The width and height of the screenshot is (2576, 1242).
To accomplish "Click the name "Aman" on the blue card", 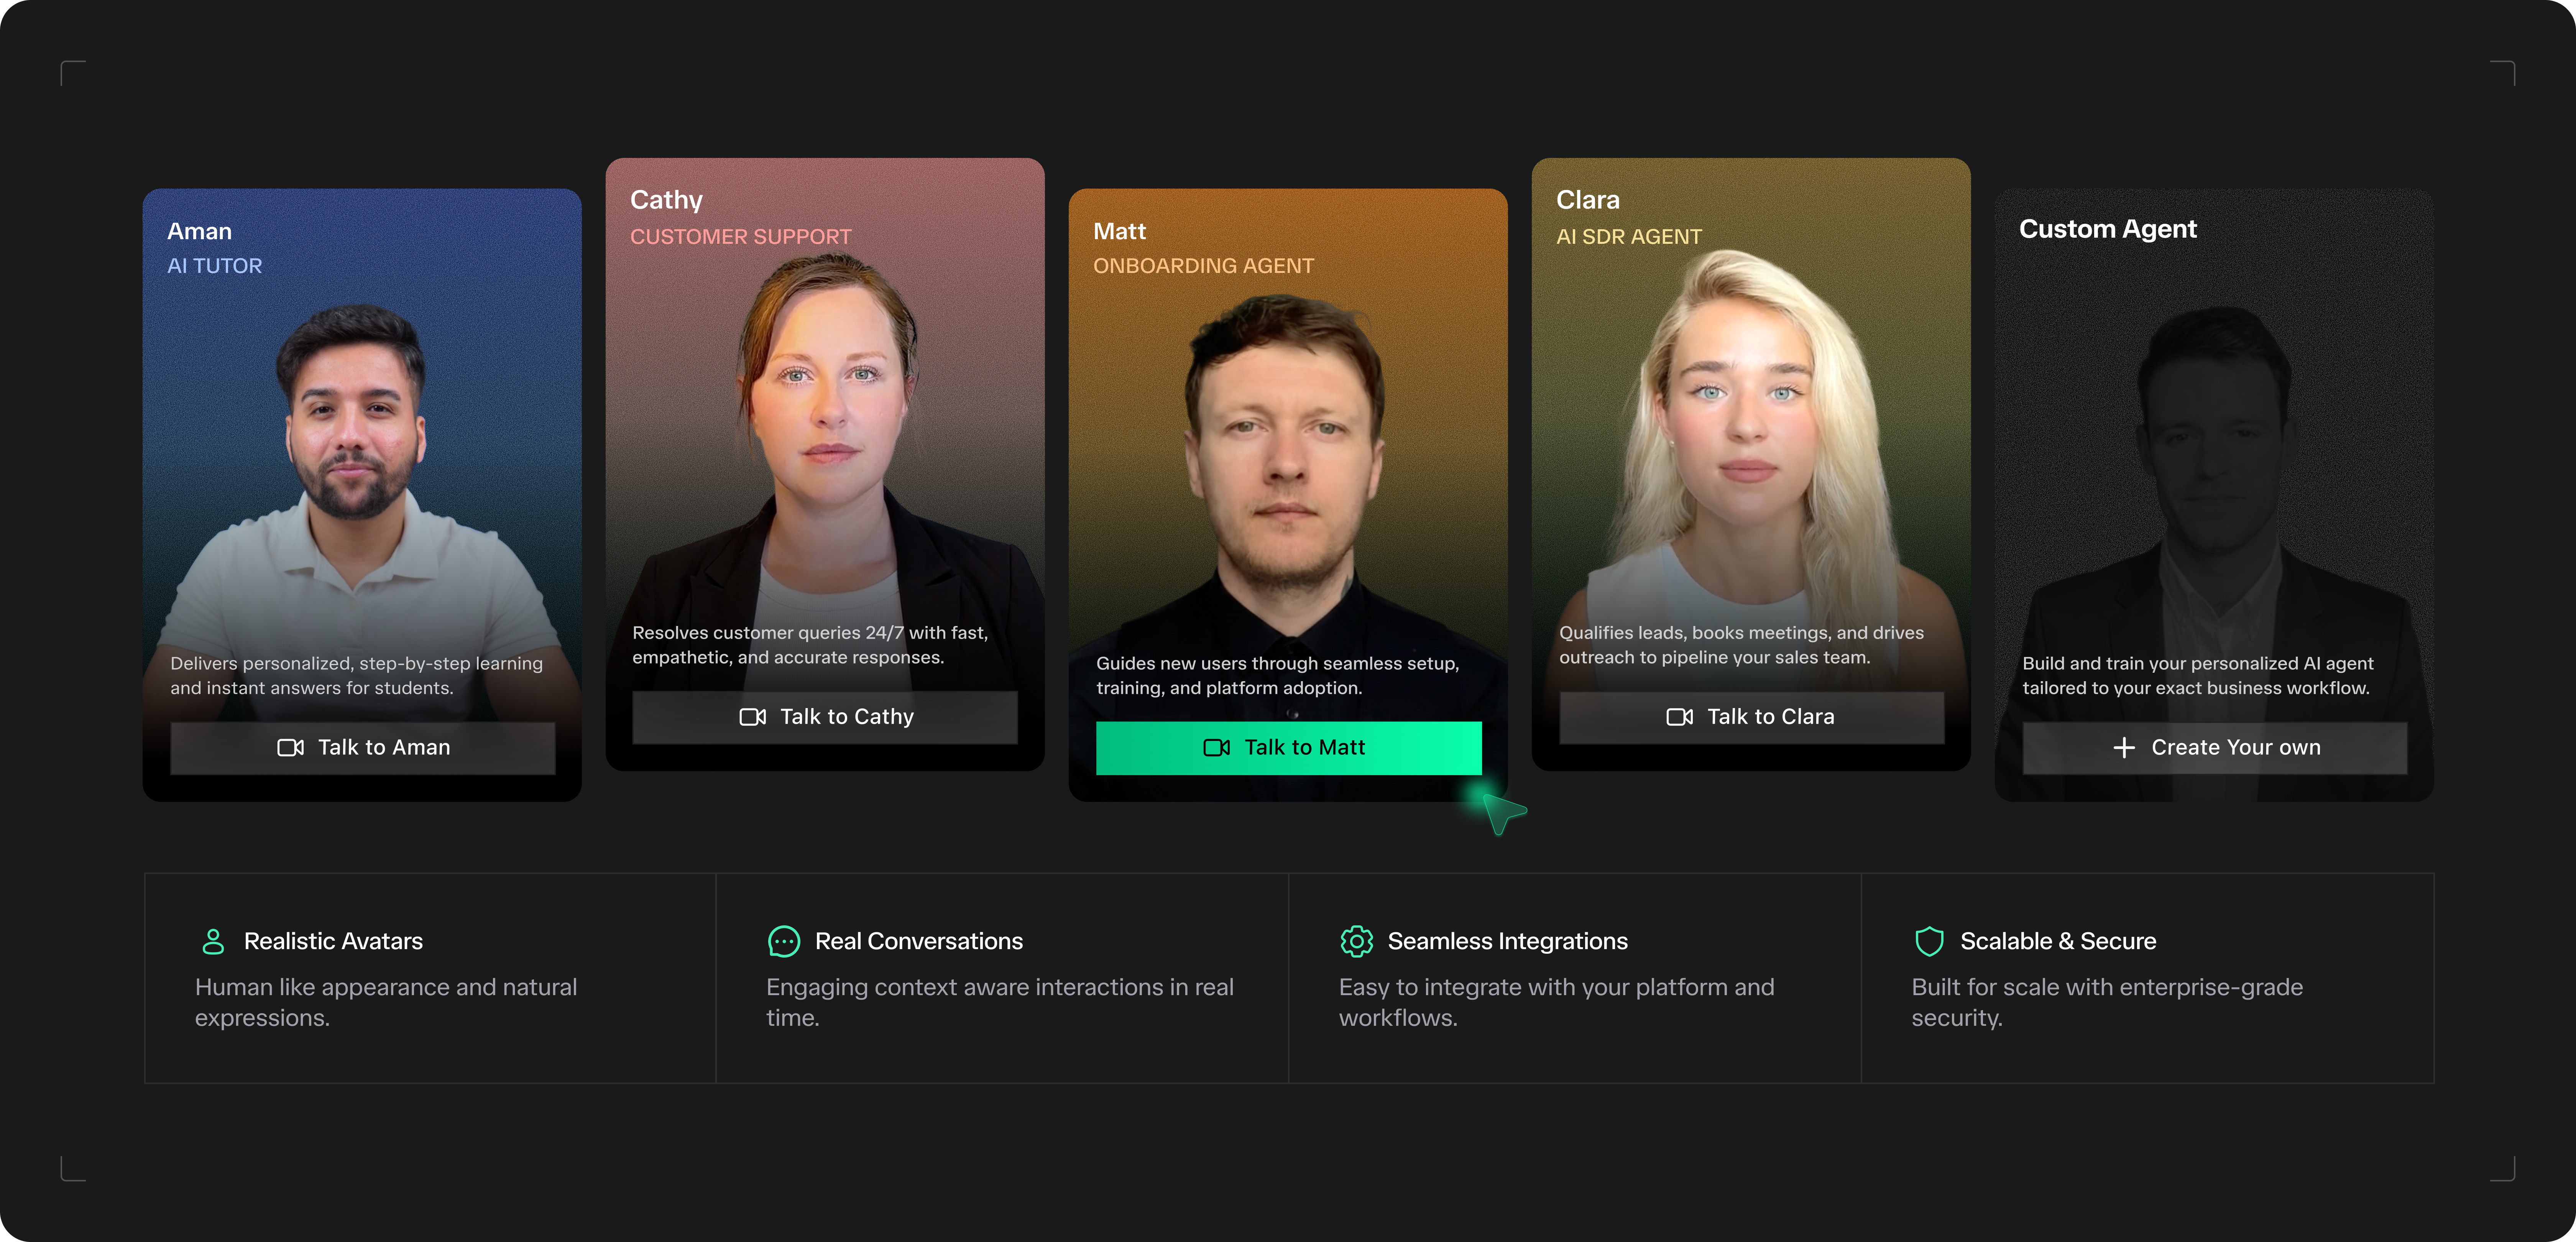I will coord(199,231).
